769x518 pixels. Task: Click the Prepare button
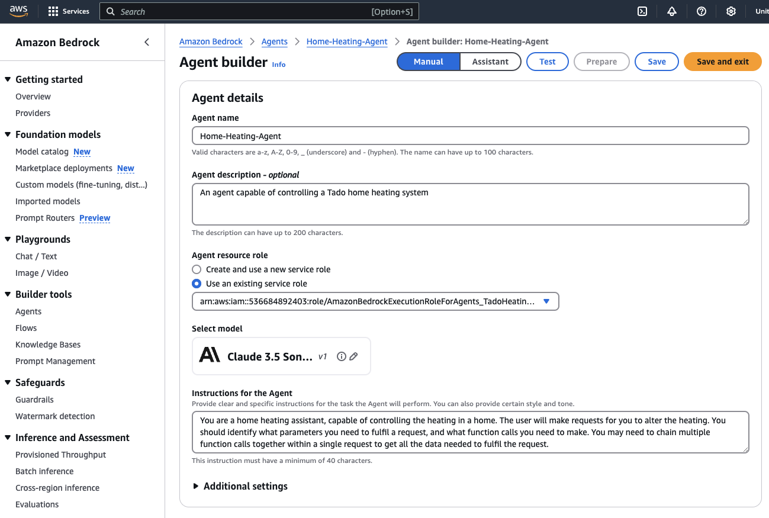click(x=601, y=62)
